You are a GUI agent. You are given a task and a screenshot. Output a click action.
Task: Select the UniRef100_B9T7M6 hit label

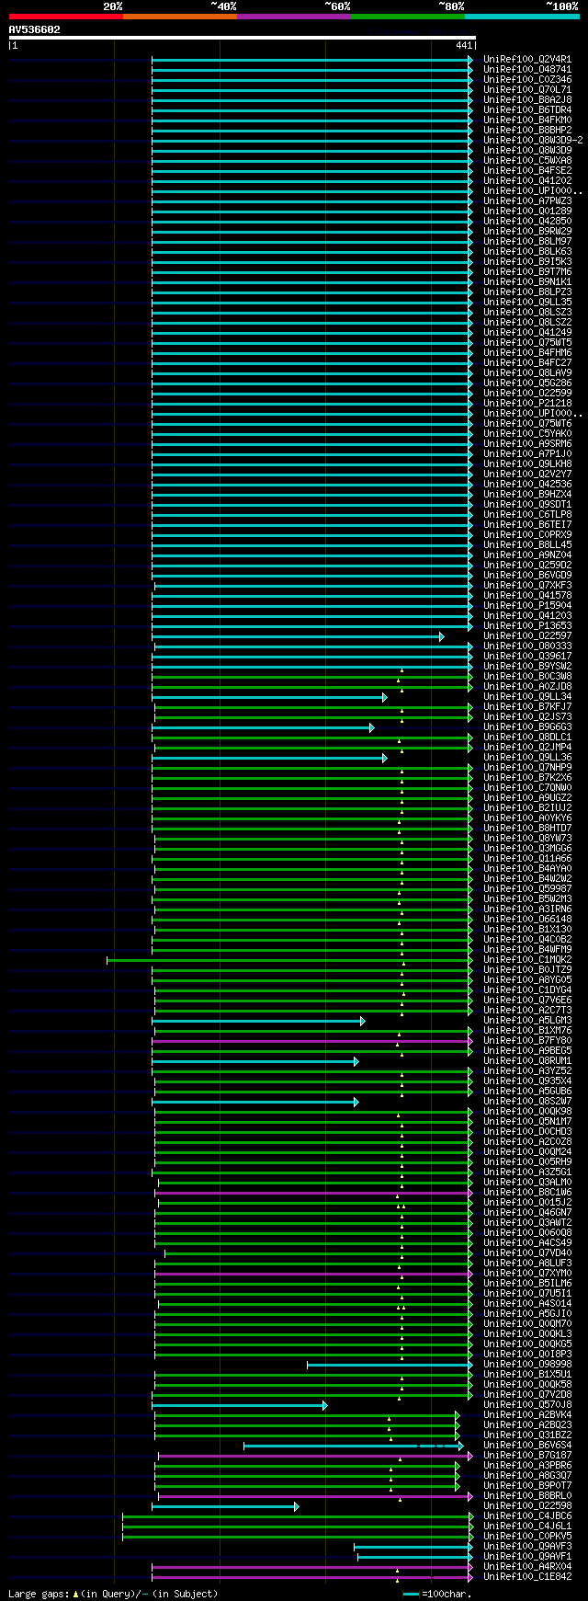527,271
